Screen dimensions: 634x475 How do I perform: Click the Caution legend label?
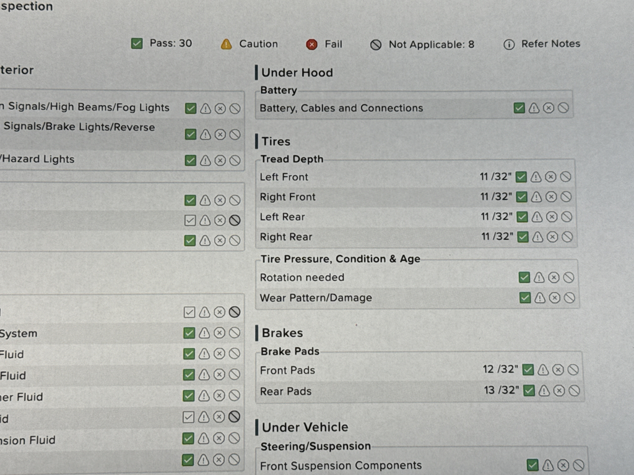(258, 45)
